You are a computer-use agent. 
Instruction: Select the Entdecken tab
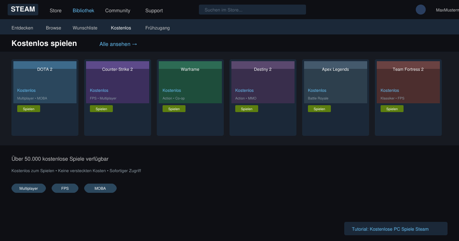[x=22, y=28]
